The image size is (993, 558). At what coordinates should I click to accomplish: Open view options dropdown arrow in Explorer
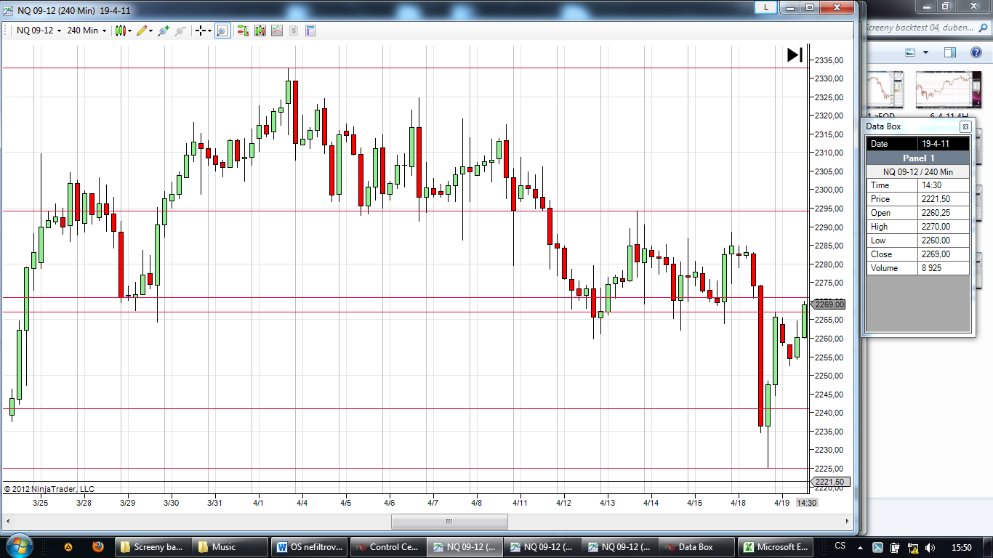[925, 52]
